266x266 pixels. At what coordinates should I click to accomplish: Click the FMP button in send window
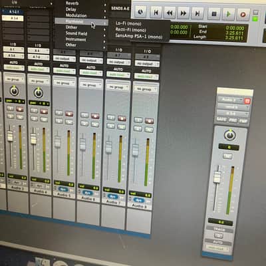pos(243,121)
